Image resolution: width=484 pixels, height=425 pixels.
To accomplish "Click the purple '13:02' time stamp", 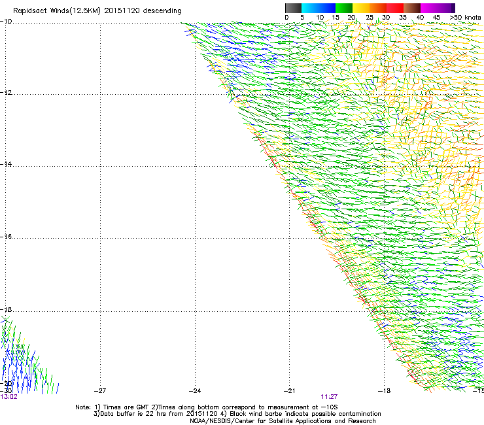I will 9,397.
